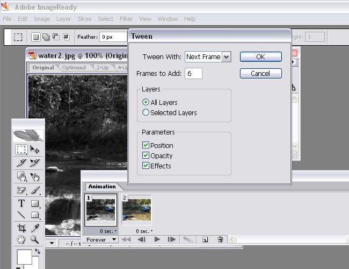Screen dimensions: 349x269
Task: Click the foreground color swatch
Action: pos(24,257)
